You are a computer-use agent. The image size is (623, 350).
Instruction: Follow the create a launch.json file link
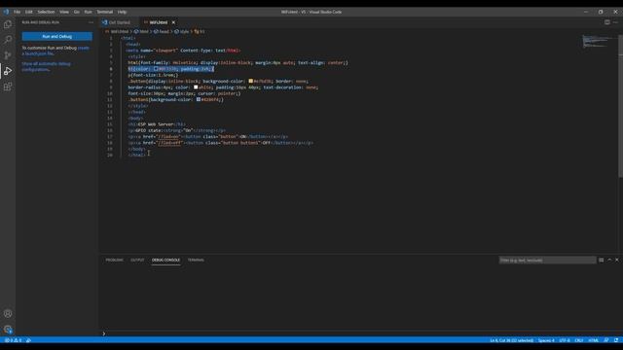(55, 51)
